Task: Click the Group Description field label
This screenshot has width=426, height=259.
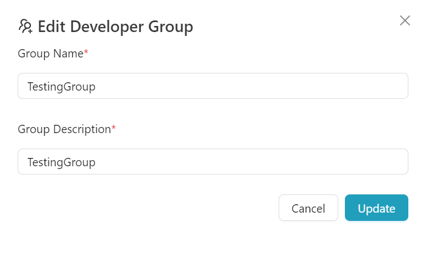Action: coord(64,129)
